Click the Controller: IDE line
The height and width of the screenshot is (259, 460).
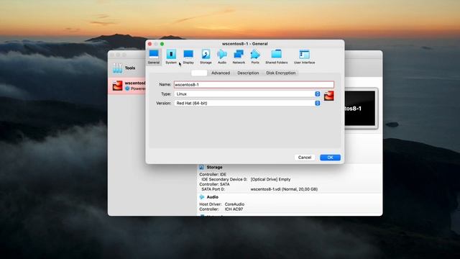(213, 174)
